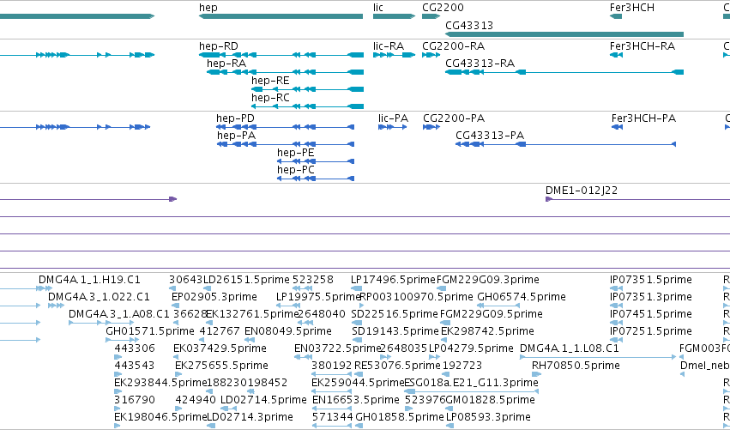Select the LP17496.5prime EST
The width and height of the screenshot is (730, 430).
coord(356,288)
